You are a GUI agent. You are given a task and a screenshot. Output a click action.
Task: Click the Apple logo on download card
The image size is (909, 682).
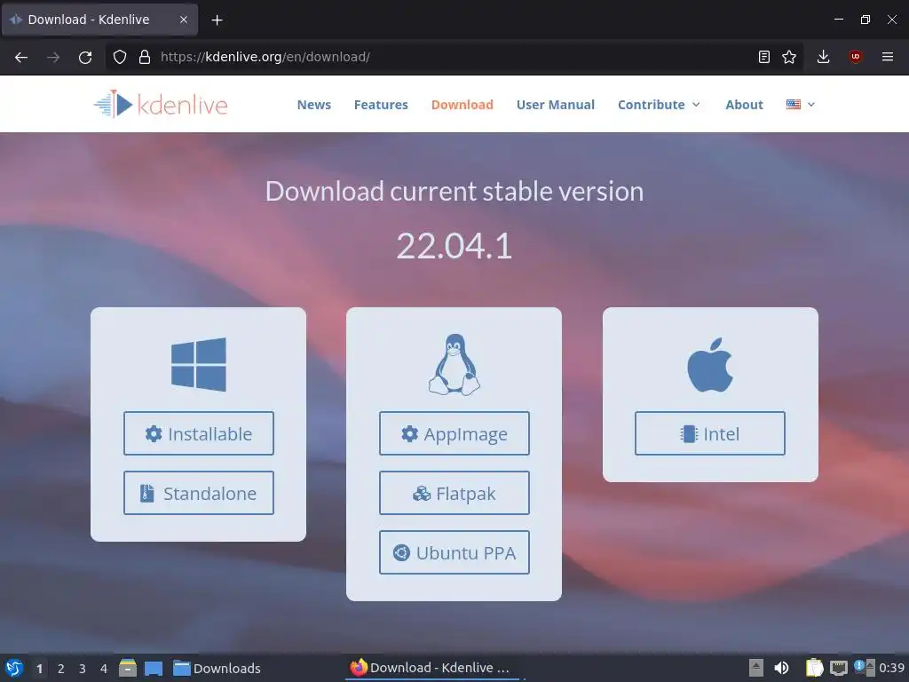(710, 365)
